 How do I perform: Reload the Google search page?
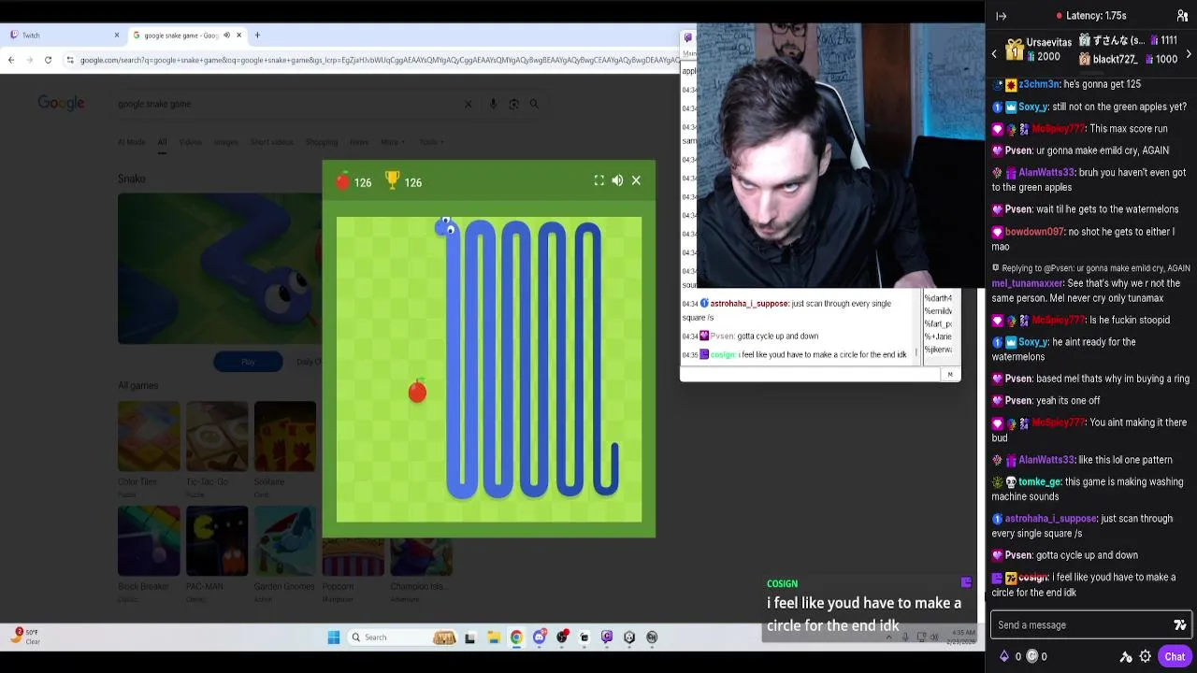coord(48,60)
